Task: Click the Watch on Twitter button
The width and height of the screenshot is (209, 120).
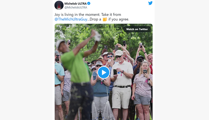Action: (x=137, y=29)
